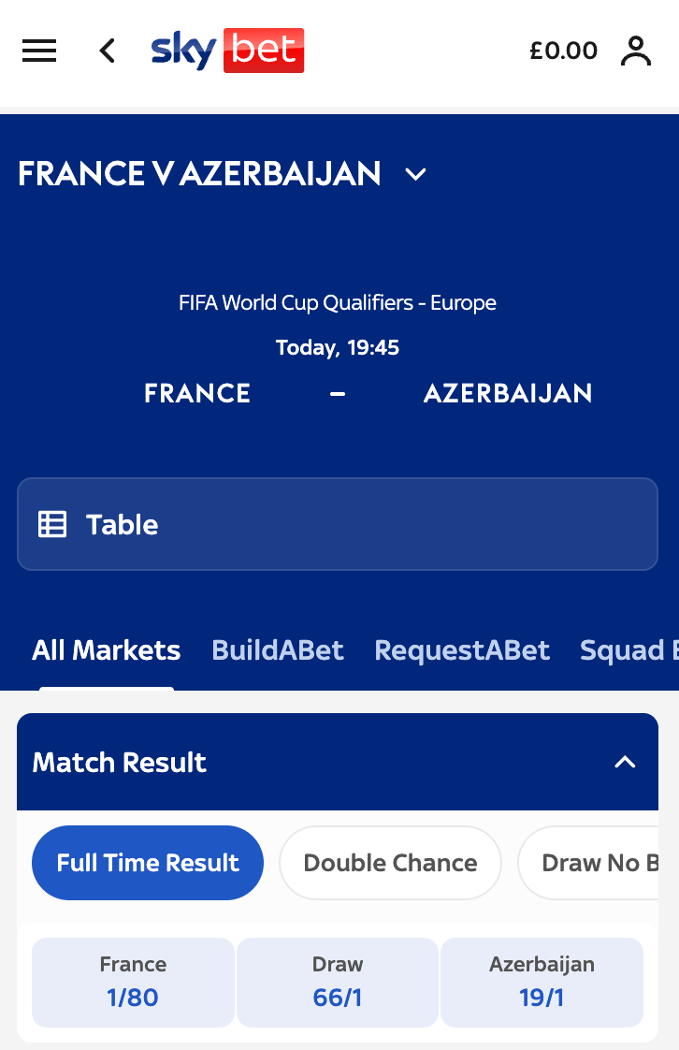Image resolution: width=679 pixels, height=1050 pixels.
Task: Switch to the BuildABet tab
Action: point(278,650)
